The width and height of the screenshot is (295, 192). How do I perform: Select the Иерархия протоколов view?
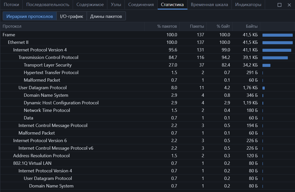click(x=29, y=16)
